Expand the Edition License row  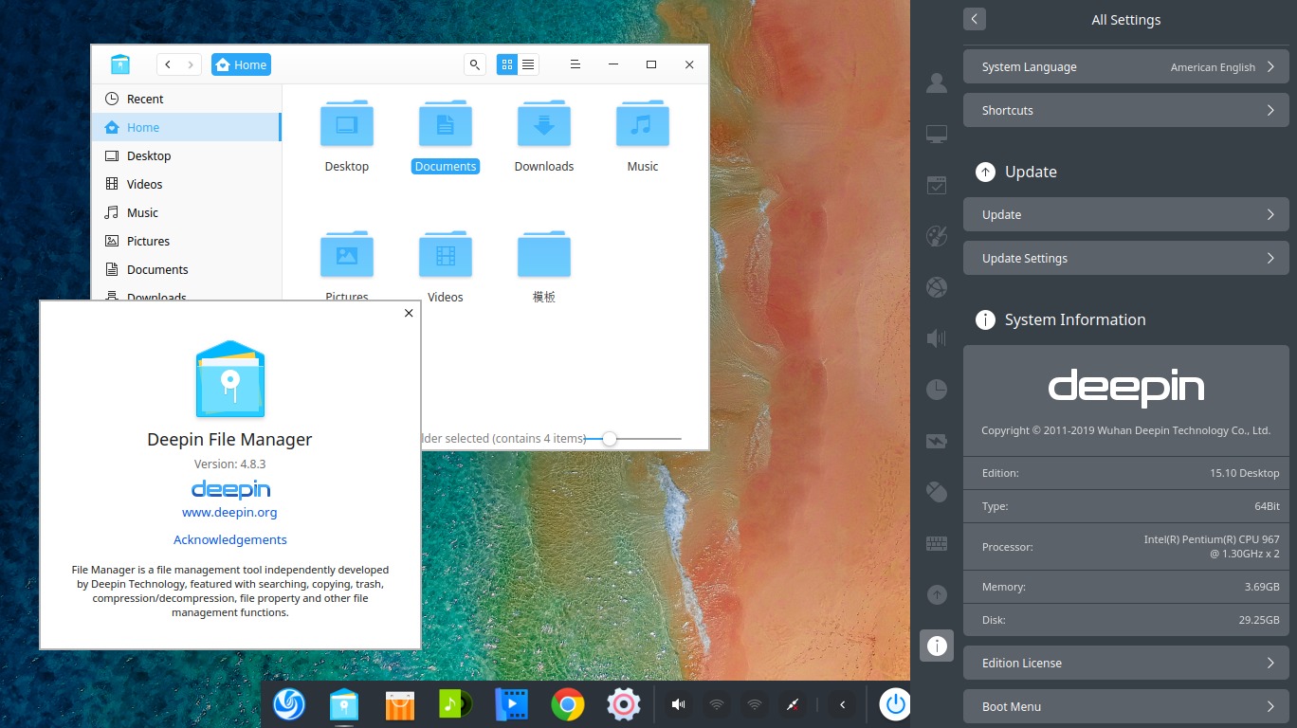tap(1126, 664)
